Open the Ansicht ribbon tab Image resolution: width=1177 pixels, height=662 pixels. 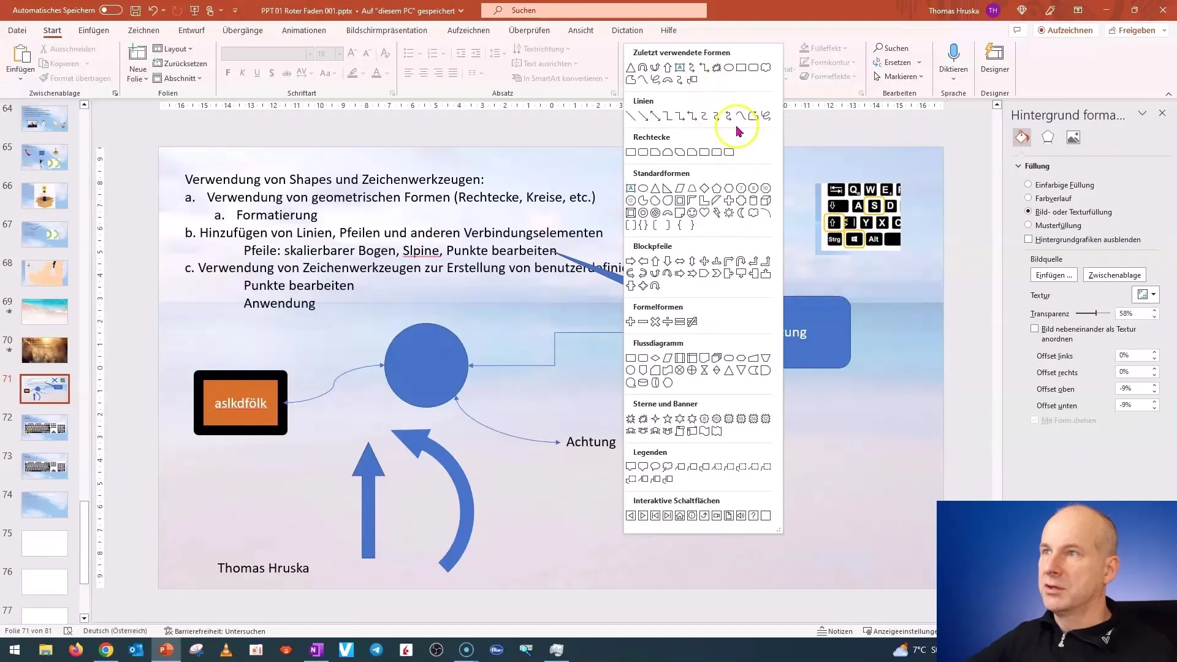click(581, 30)
